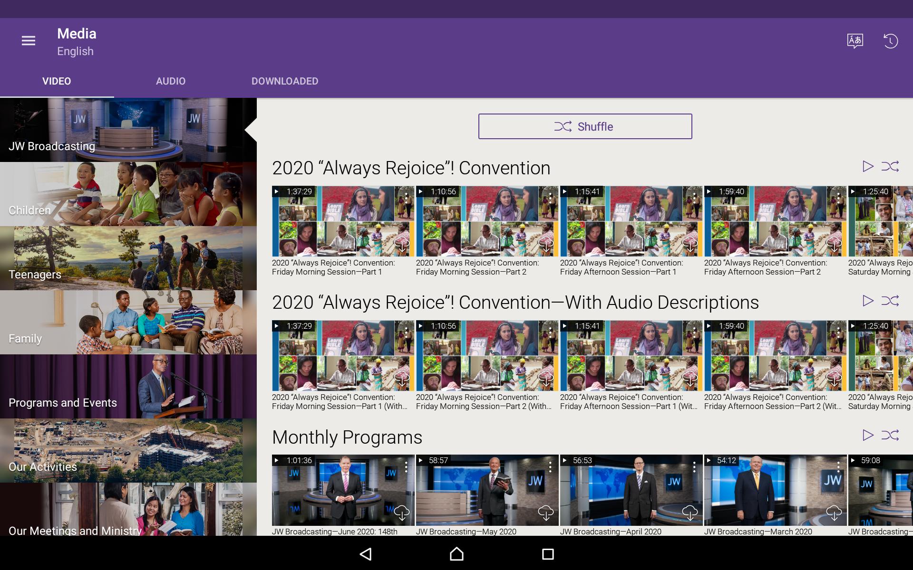
Task: Select the Teenagers category
Action: click(128, 258)
